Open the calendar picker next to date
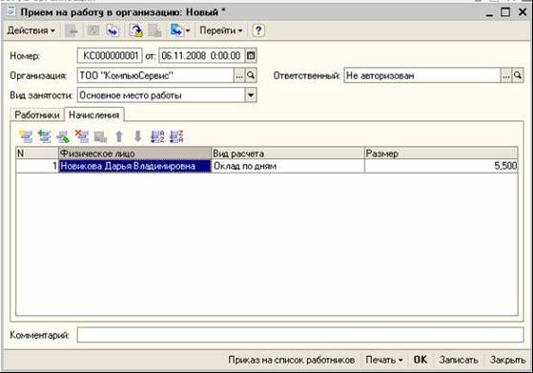 coord(251,55)
